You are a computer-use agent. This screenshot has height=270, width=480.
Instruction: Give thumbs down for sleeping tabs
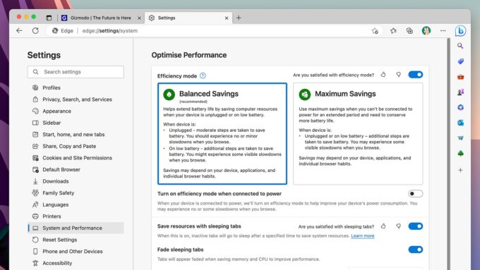tap(398, 226)
